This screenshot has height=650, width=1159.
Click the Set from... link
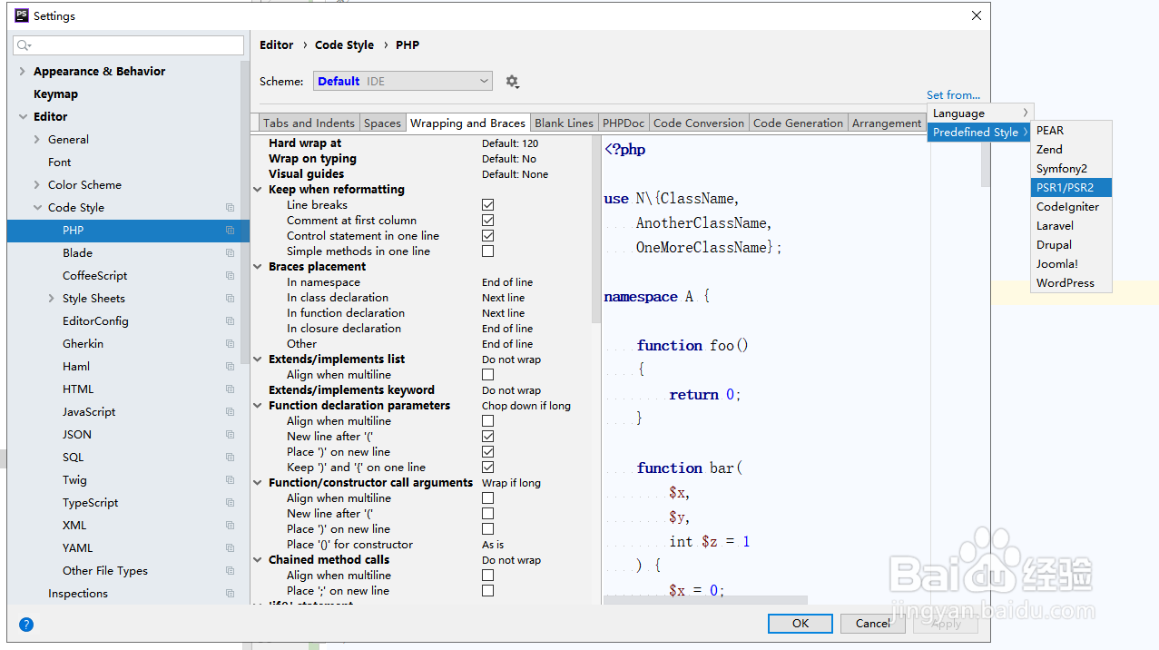pyautogui.click(x=953, y=95)
